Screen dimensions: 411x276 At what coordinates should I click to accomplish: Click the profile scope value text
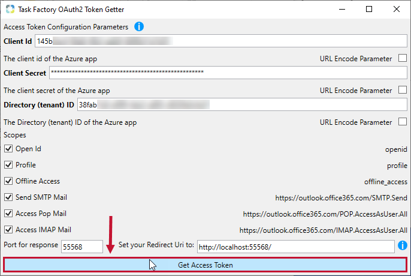point(397,166)
